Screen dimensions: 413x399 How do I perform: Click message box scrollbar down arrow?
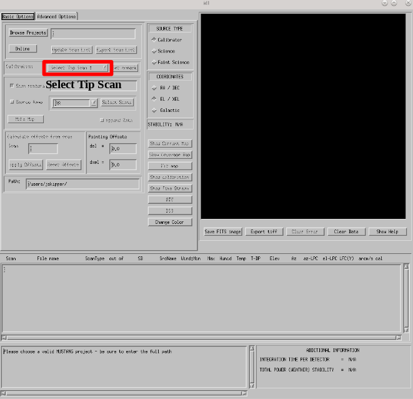252,386
